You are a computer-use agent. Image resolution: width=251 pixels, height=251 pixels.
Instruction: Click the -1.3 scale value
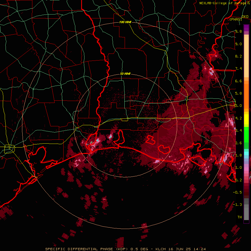pyautogui.click(x=237, y=205)
